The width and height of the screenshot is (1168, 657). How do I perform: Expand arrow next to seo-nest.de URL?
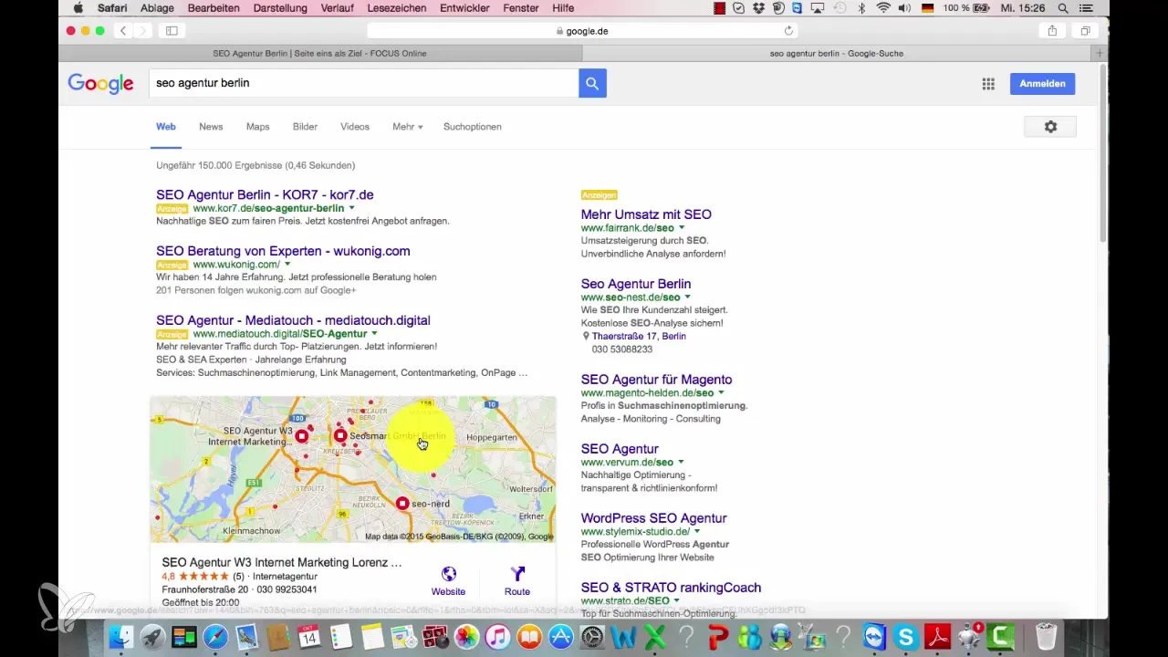(x=688, y=297)
